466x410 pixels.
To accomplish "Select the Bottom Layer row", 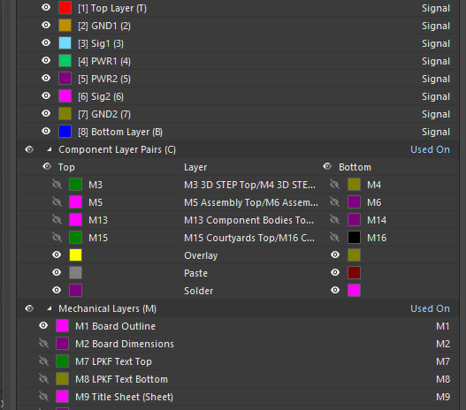I will [x=238, y=132].
